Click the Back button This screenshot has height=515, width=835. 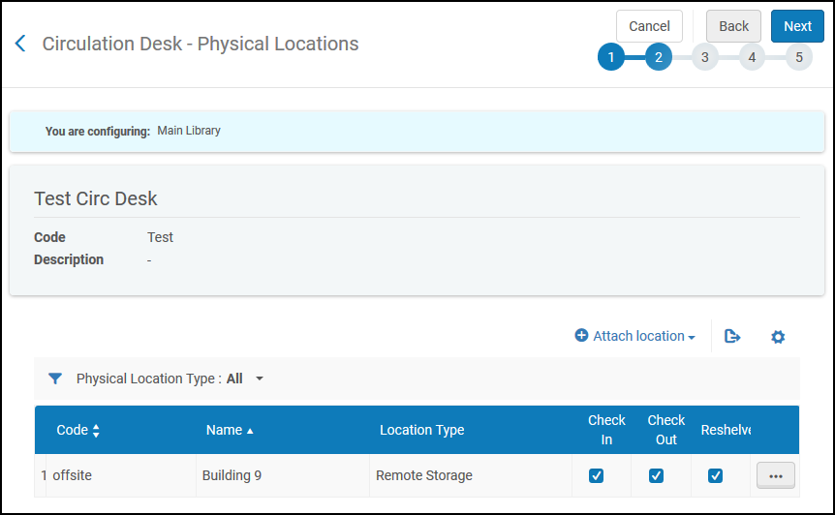(x=733, y=26)
